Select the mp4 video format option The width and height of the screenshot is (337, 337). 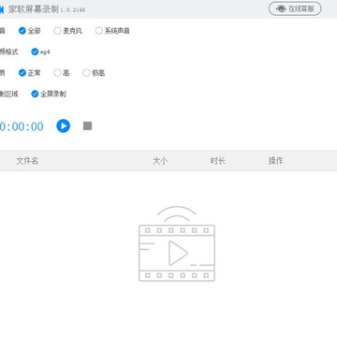40,51
